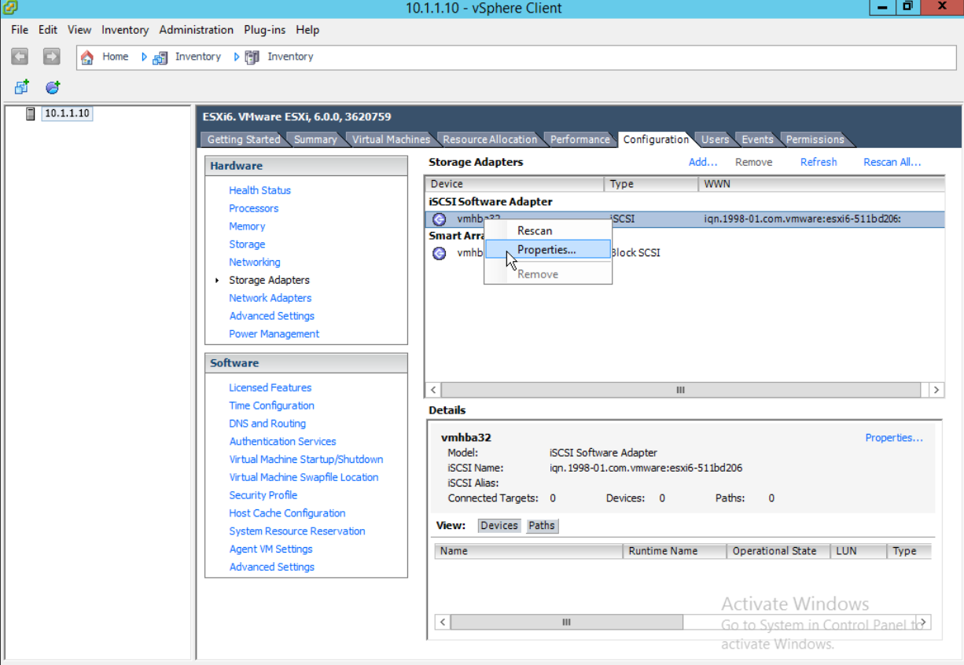Viewport: 964px width, 665px height.
Task: Select Storage Adapters in the Hardware list
Action: [x=270, y=280]
